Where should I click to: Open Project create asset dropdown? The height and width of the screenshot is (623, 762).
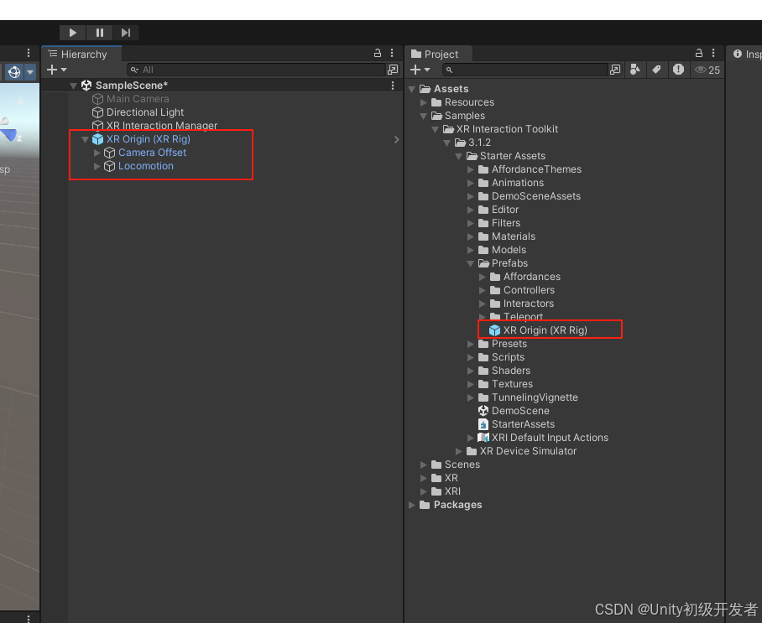(420, 70)
